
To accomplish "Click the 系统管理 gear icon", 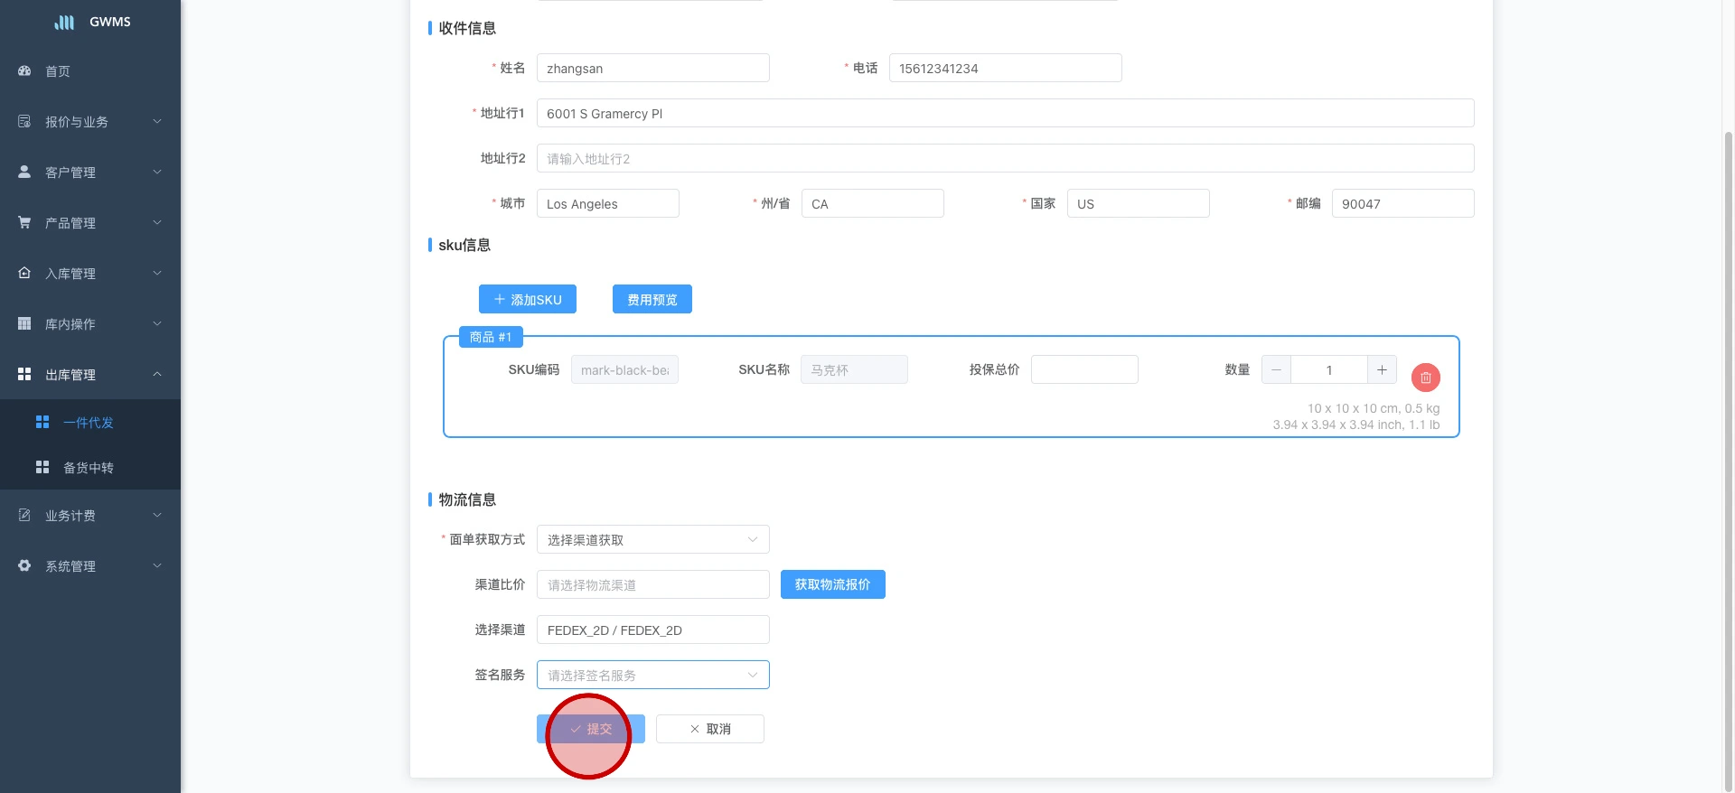I will 24,565.
